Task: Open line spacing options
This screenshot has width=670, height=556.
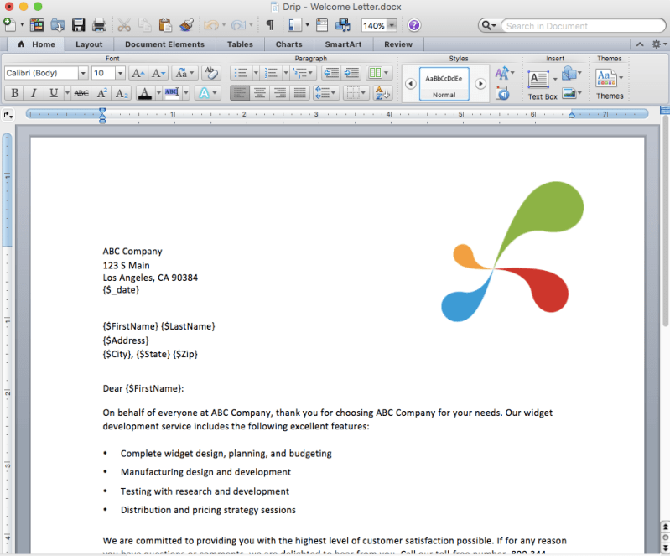Action: [325, 93]
